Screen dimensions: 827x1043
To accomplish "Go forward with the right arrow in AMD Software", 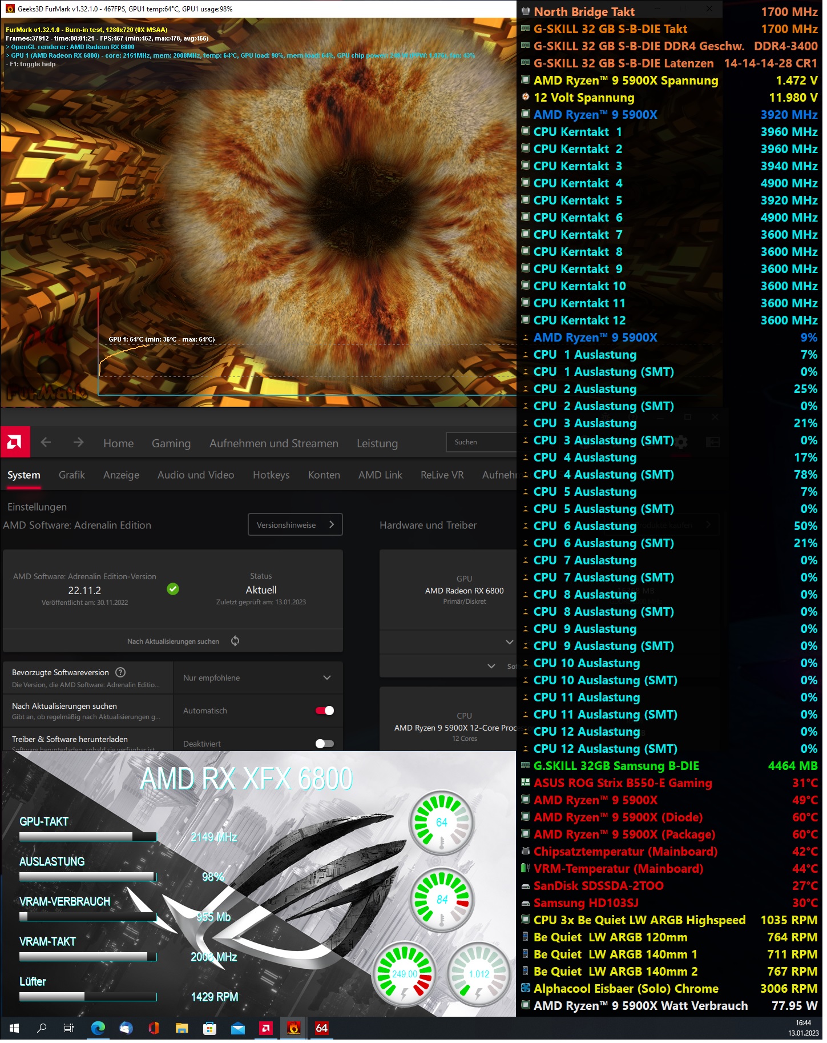I will (x=79, y=443).
